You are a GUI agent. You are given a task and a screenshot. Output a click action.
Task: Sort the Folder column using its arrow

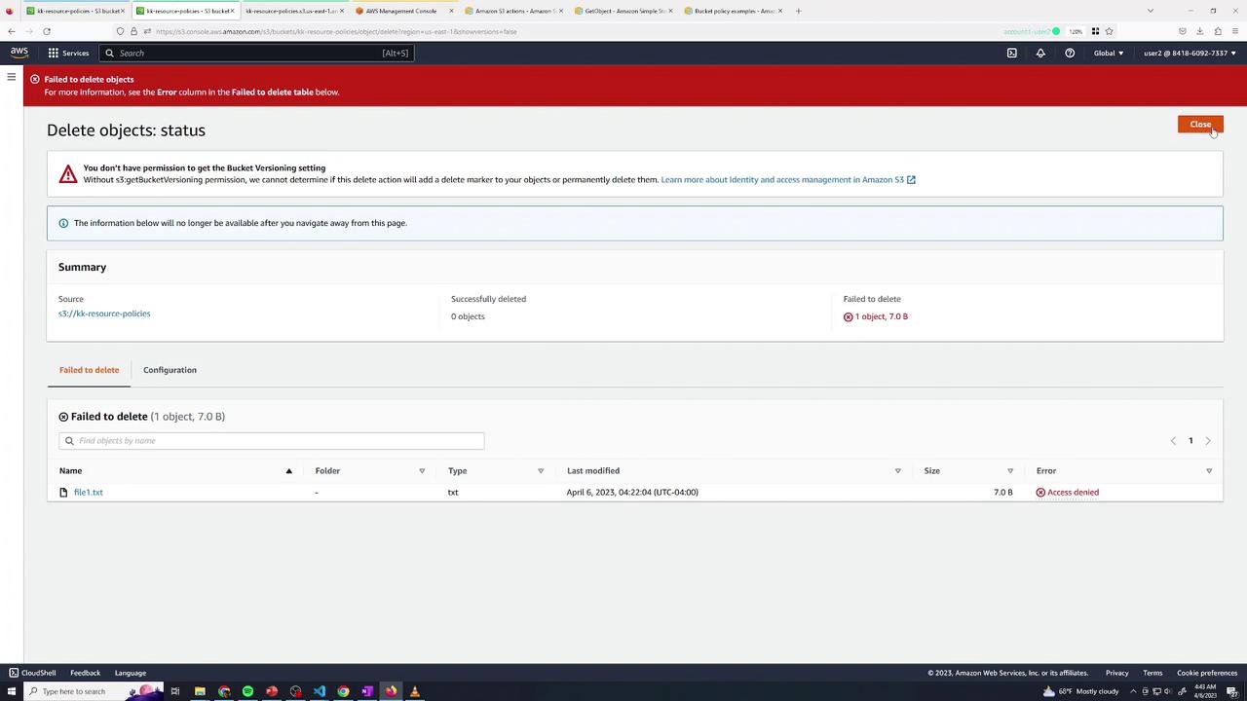[x=422, y=471]
